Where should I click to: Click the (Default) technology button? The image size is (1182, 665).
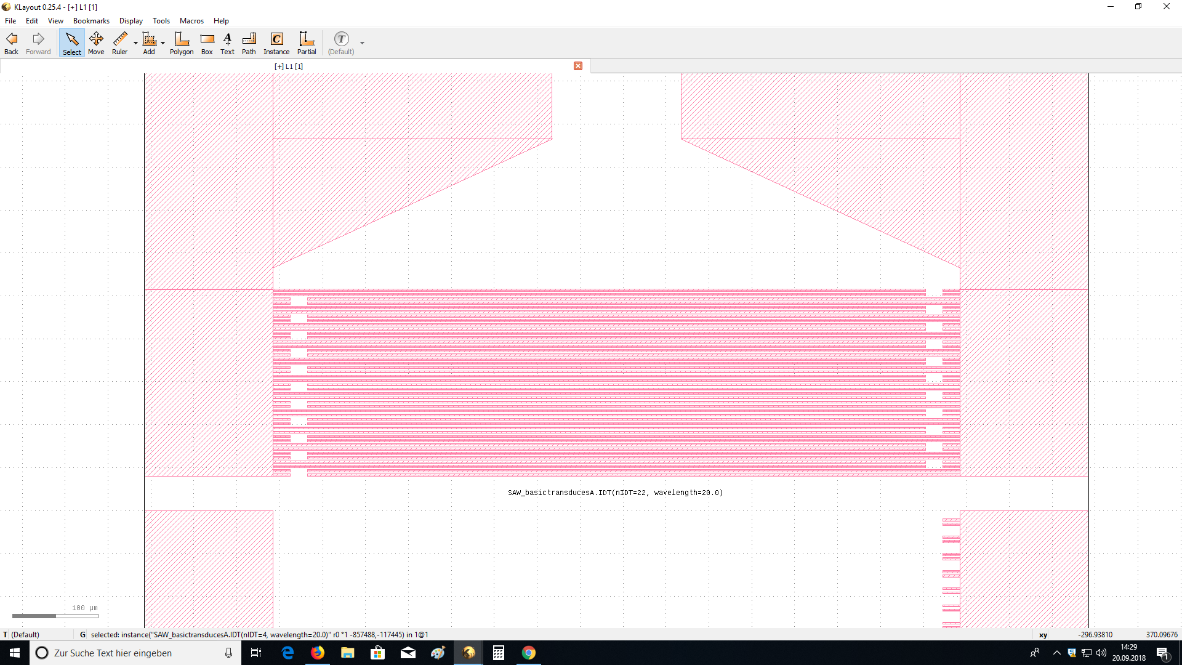point(341,43)
